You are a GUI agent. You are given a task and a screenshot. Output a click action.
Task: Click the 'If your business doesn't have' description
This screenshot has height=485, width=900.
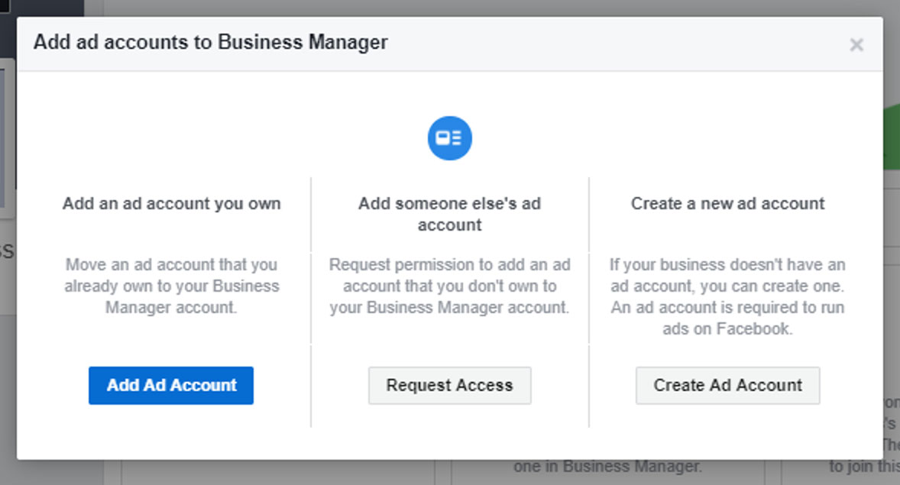click(727, 297)
